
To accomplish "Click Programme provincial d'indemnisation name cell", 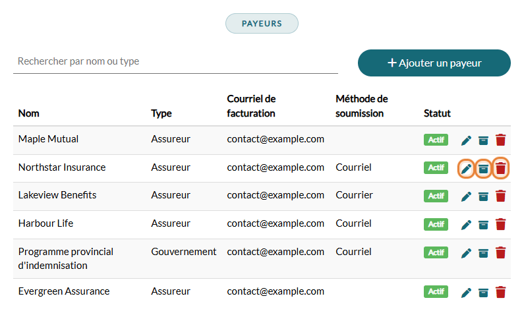I will pyautogui.click(x=66, y=258).
